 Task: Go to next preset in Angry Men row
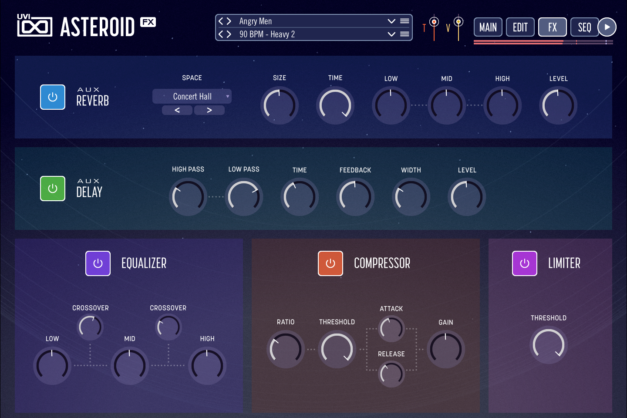[229, 21]
